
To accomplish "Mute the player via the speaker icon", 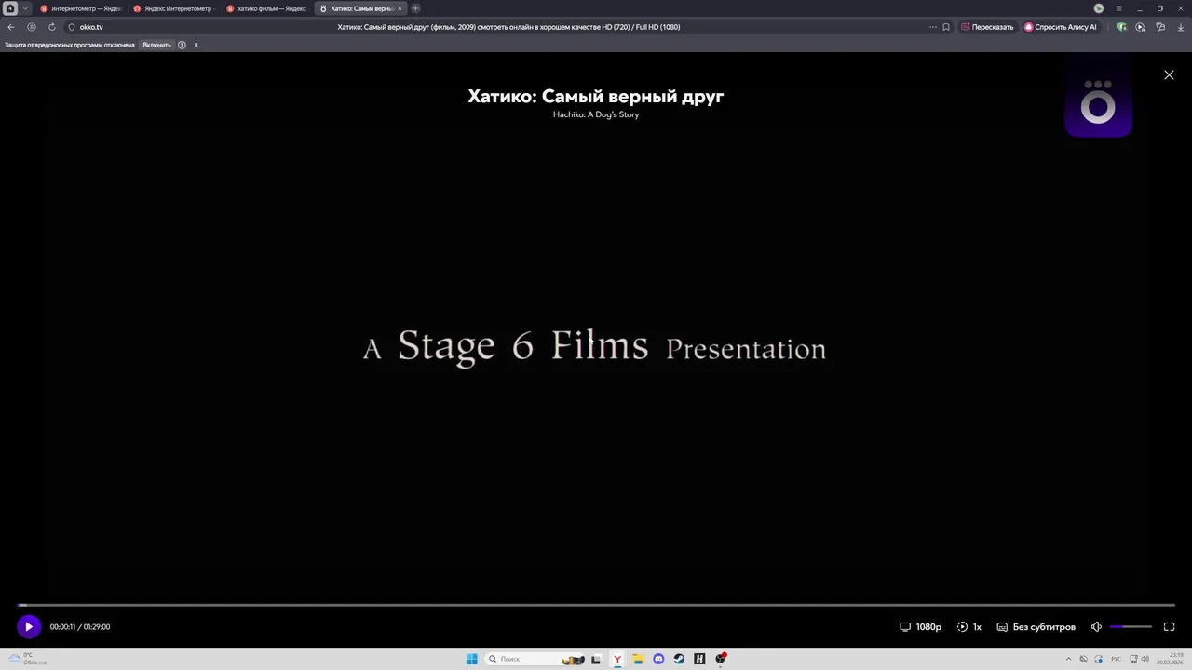I will click(x=1096, y=627).
